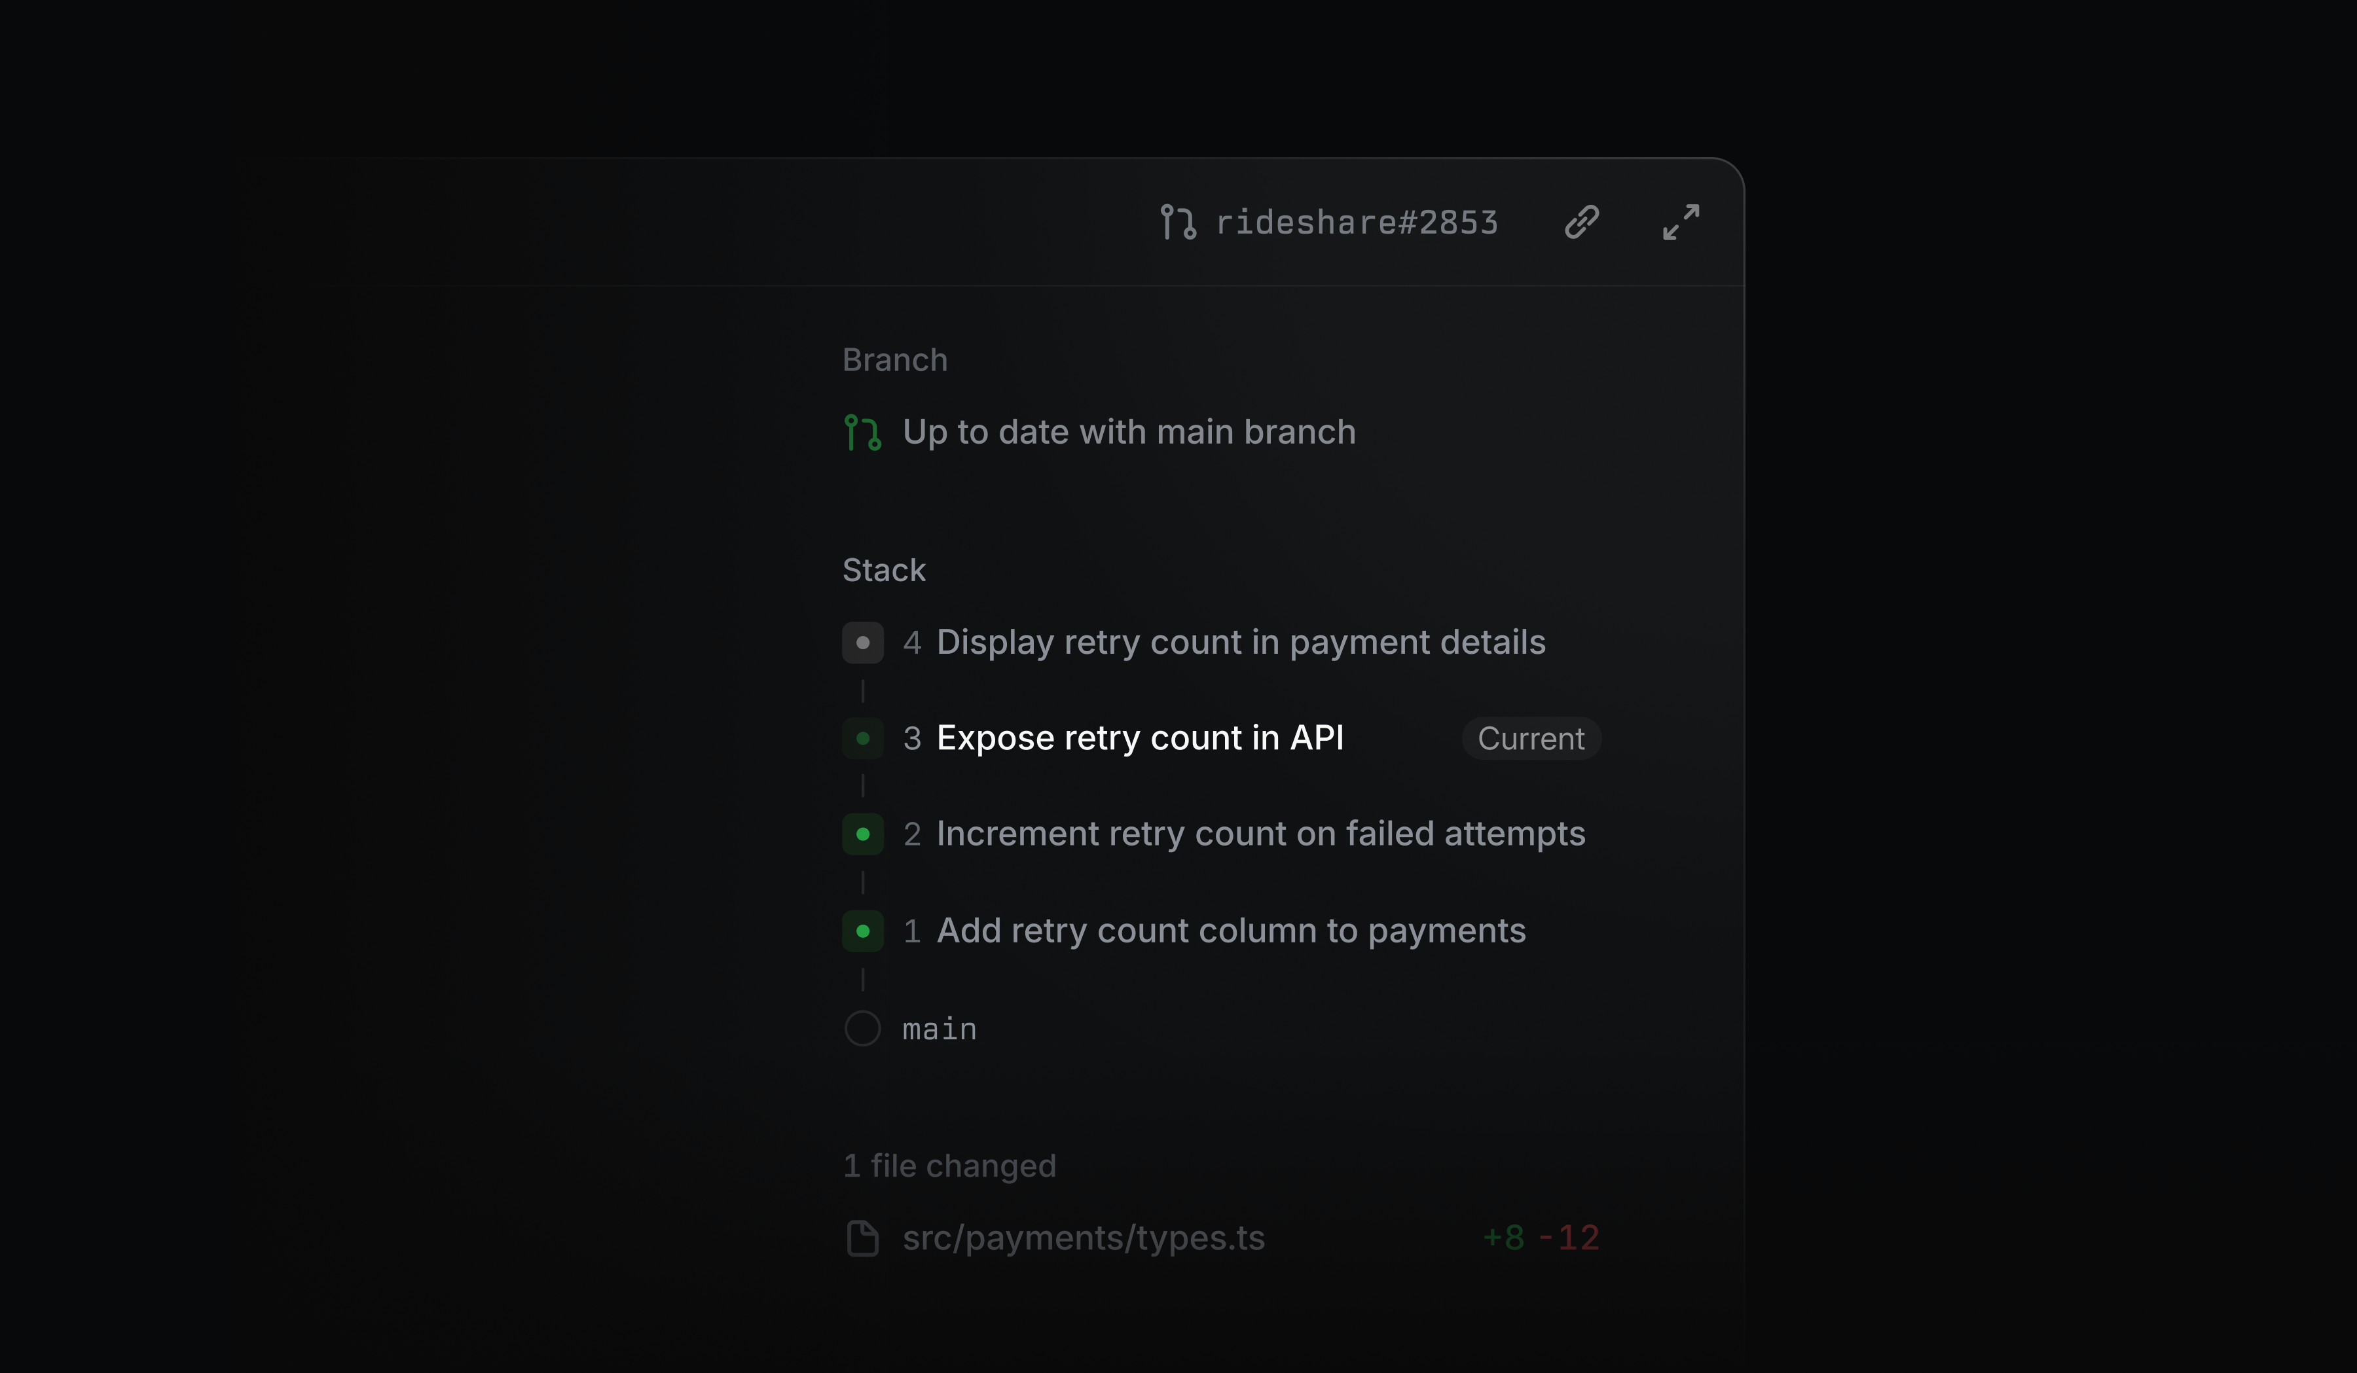The image size is (2357, 1373).
Task: Select the main branch label
Action: (939, 1029)
